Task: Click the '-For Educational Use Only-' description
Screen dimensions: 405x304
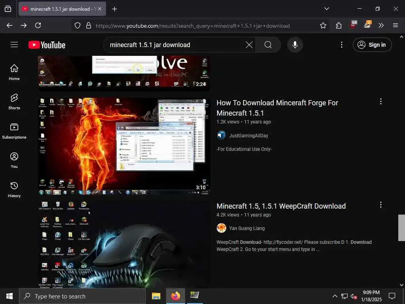Action: pyautogui.click(x=244, y=149)
